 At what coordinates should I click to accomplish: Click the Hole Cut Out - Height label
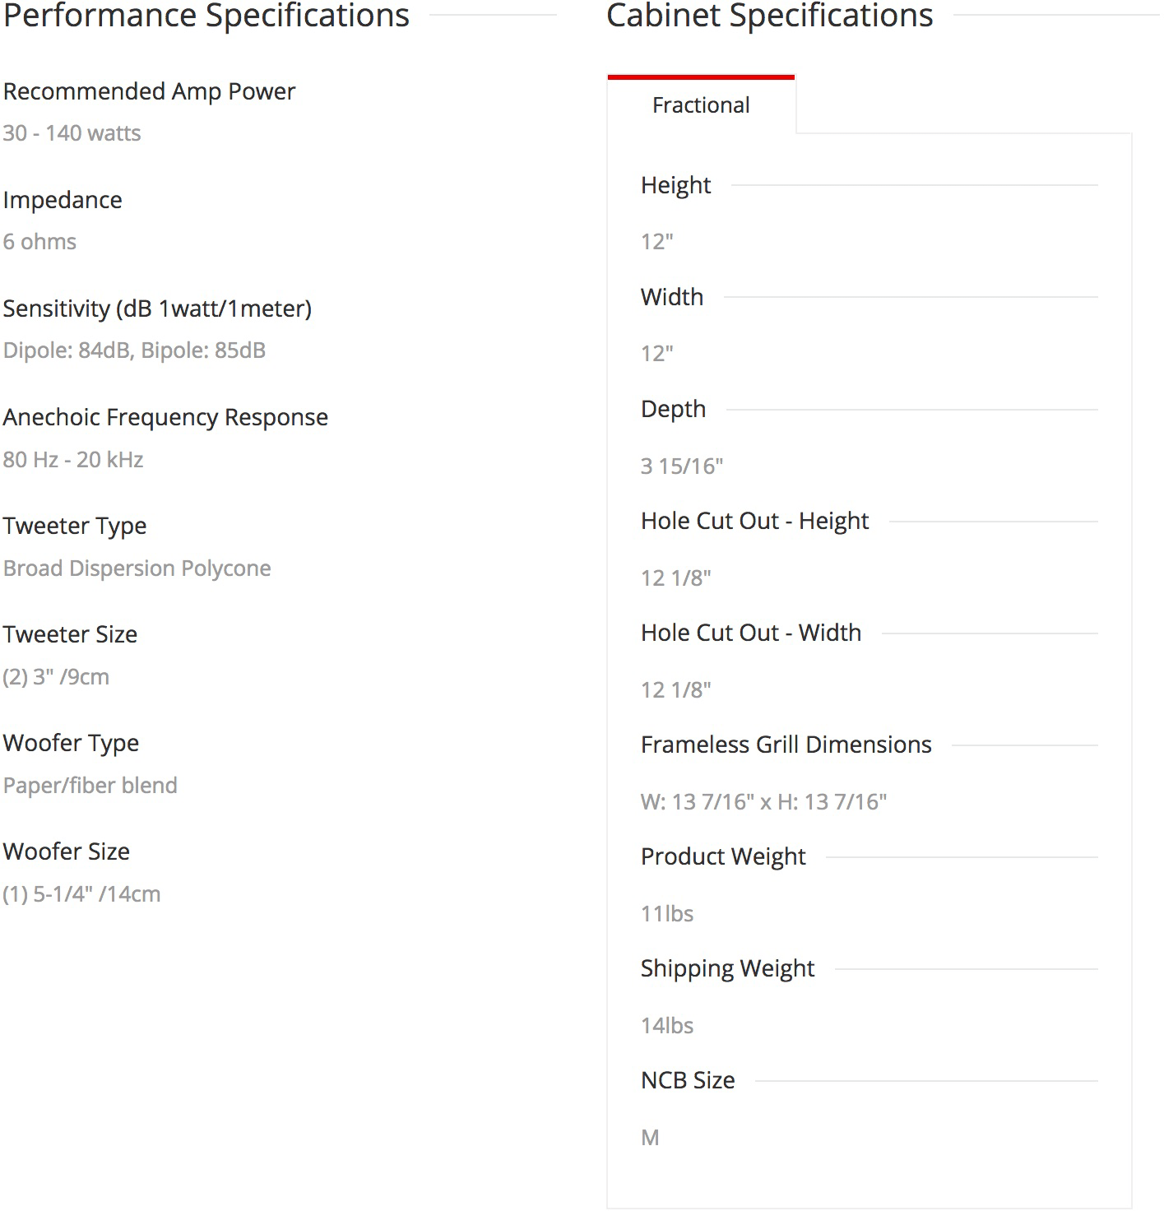click(754, 521)
